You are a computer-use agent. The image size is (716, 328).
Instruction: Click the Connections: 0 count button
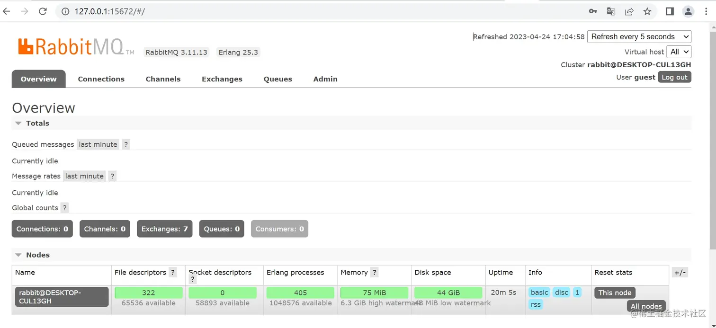click(x=42, y=229)
